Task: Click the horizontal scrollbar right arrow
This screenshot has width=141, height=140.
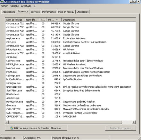Action: coord(134,122)
